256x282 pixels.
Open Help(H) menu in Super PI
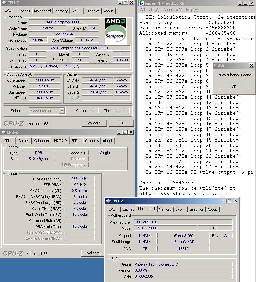point(192,10)
